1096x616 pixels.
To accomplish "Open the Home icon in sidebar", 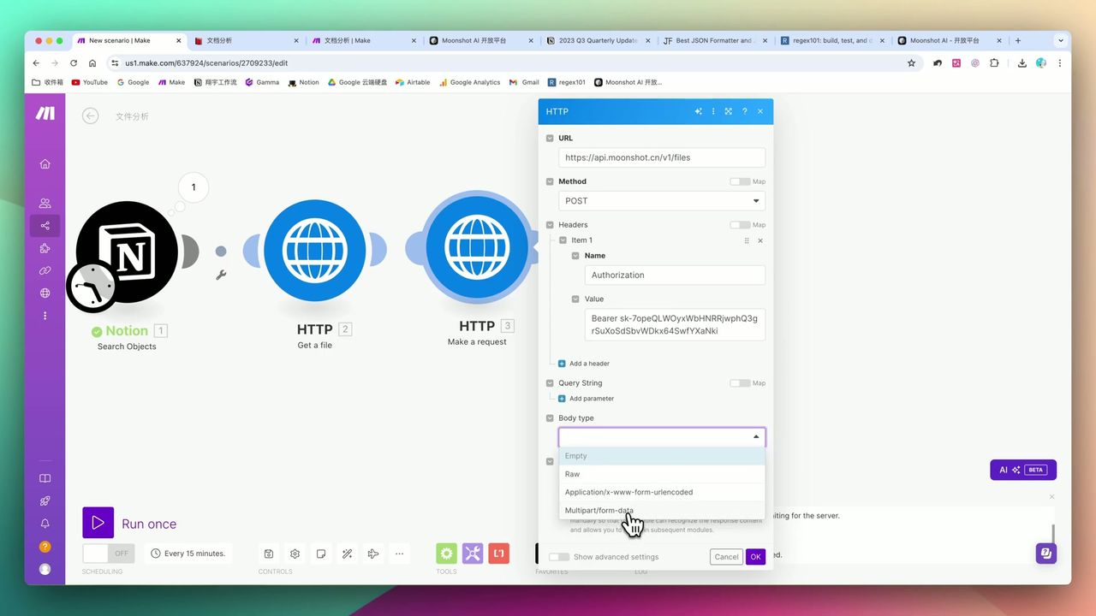I will click(x=45, y=163).
